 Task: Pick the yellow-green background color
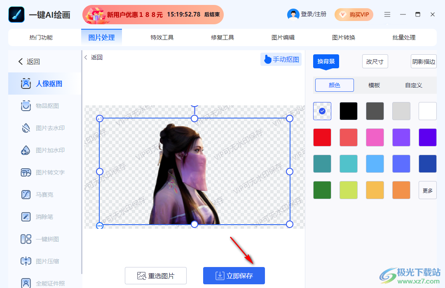pyautogui.click(x=349, y=190)
